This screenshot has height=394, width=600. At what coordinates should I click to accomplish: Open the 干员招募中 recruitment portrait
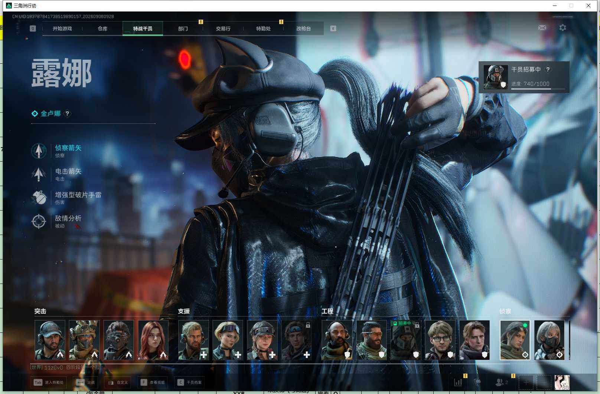(496, 77)
